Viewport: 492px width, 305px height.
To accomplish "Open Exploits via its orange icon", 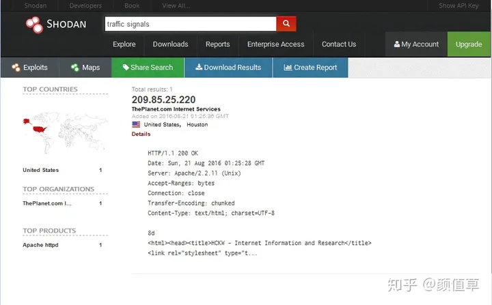I will pos(16,68).
